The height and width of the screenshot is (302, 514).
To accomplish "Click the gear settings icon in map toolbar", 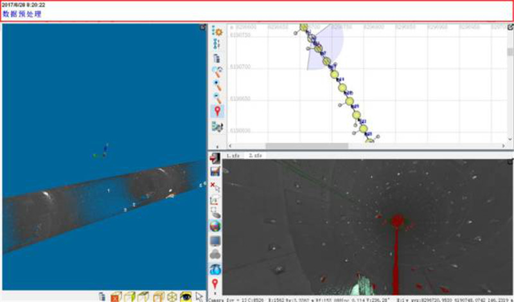I will [x=217, y=31].
